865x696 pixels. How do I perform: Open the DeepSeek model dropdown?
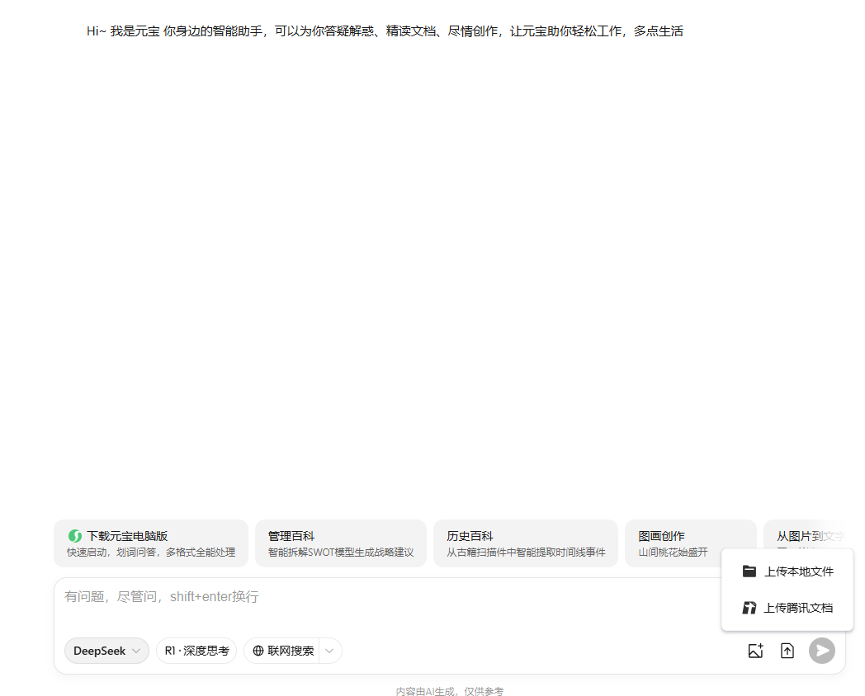(x=106, y=651)
